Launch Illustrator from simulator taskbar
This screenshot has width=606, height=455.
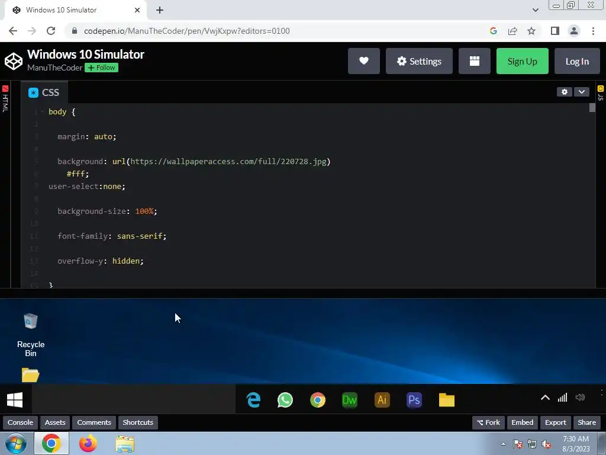click(382, 400)
